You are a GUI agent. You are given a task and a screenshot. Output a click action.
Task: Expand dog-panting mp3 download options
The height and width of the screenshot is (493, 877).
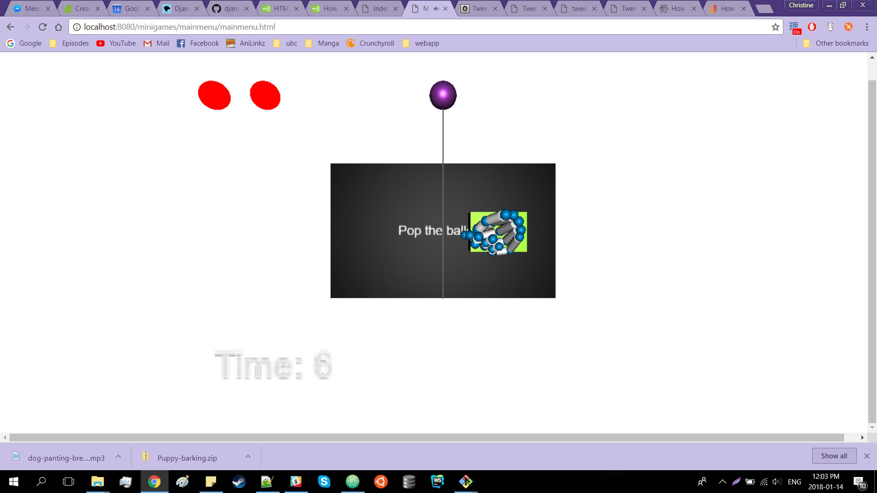[118, 456]
